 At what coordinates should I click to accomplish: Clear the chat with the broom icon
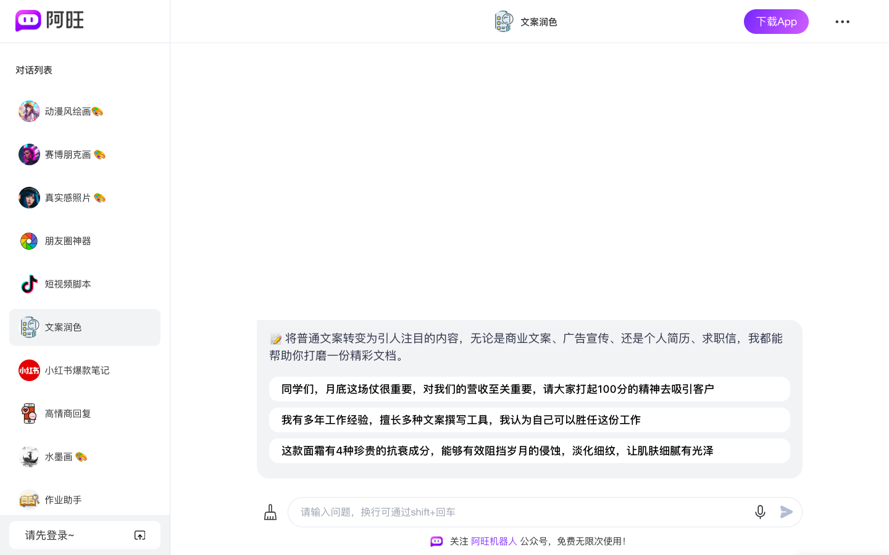pos(270,512)
